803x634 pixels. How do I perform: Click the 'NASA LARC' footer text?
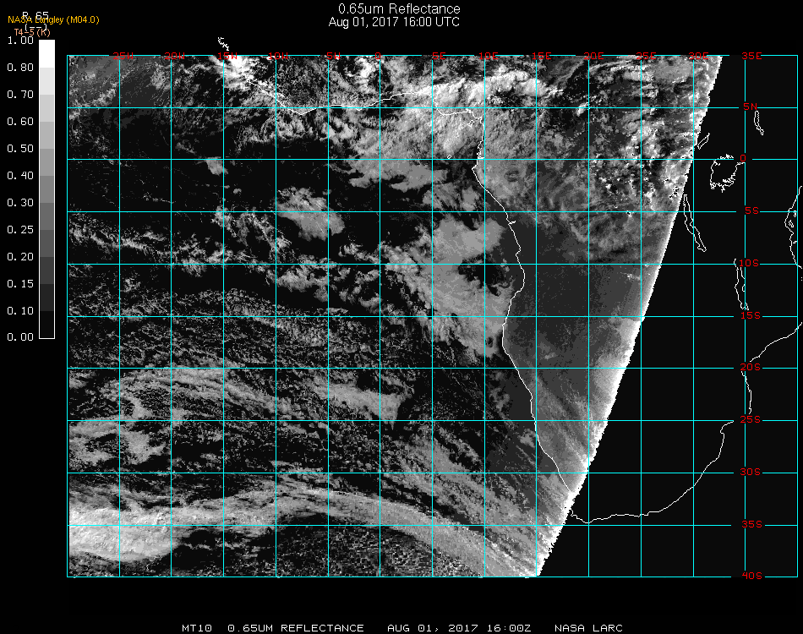[x=588, y=628]
